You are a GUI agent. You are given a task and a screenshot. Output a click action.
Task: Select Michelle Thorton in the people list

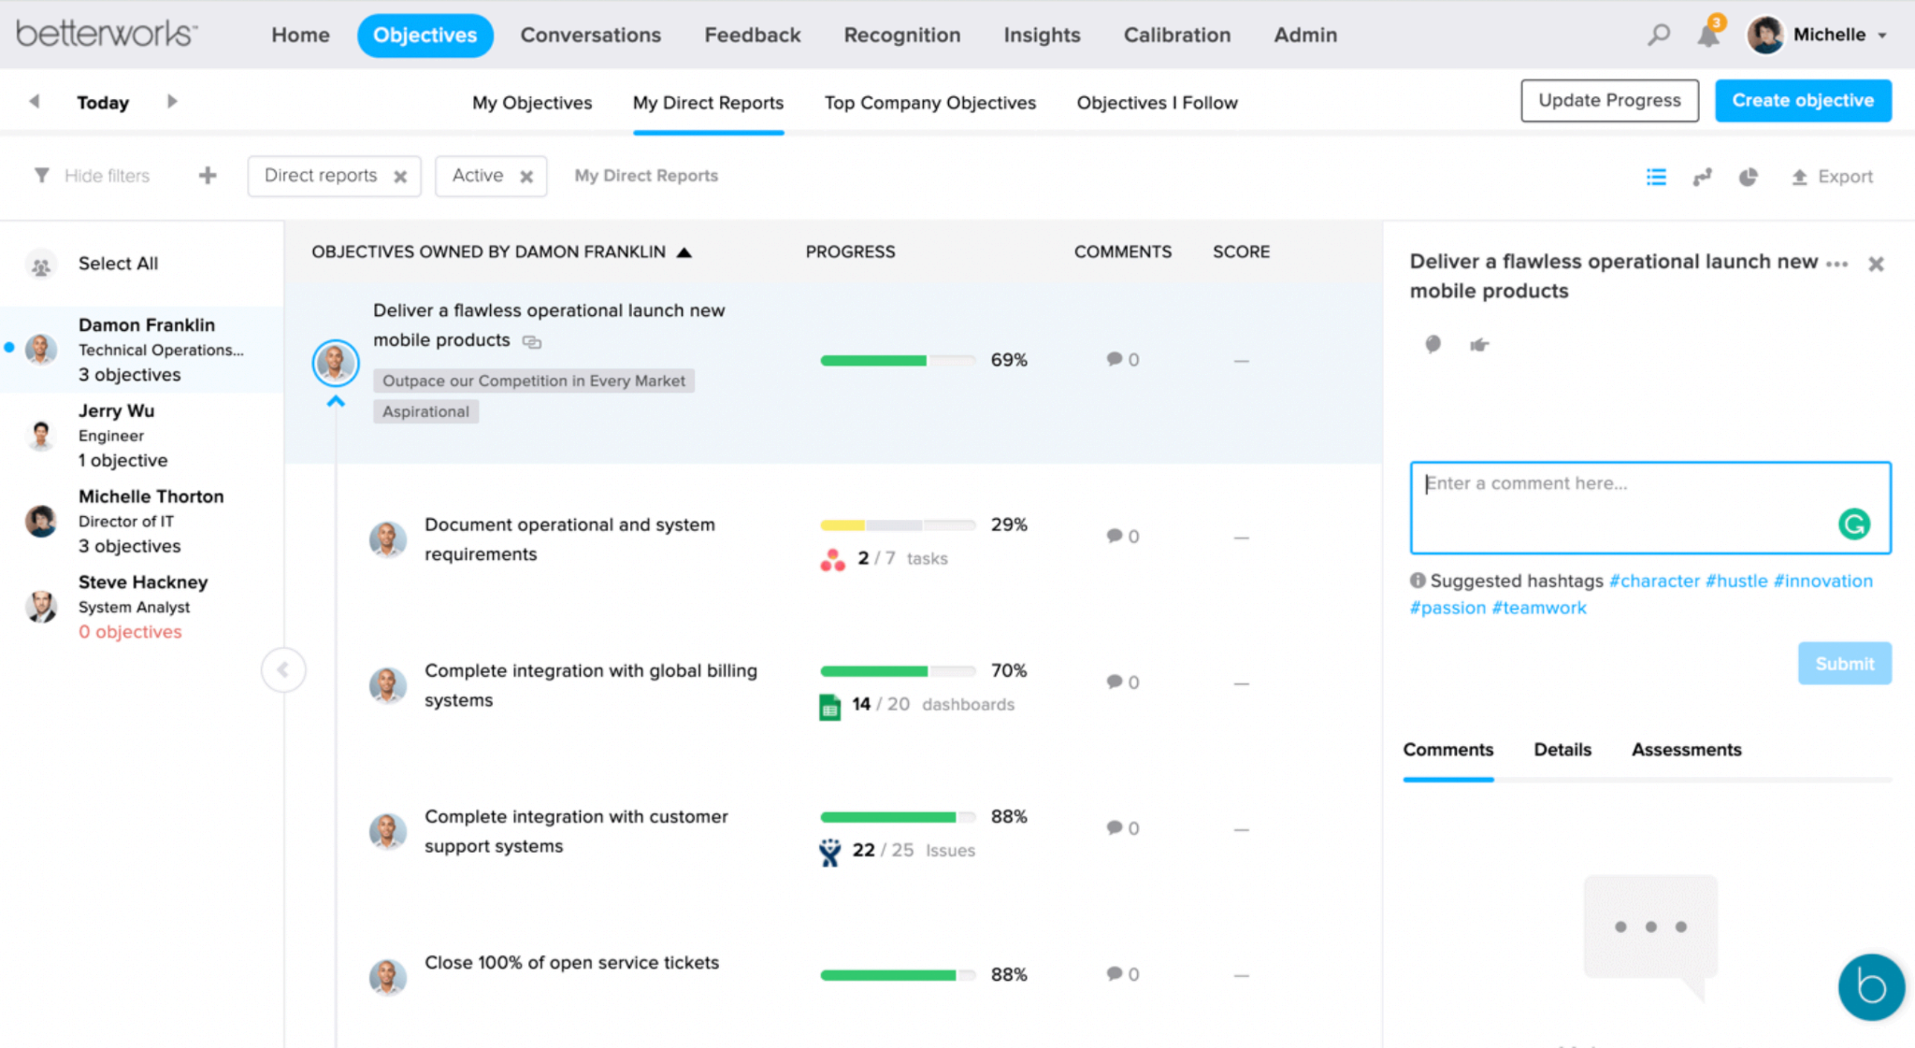(142, 521)
